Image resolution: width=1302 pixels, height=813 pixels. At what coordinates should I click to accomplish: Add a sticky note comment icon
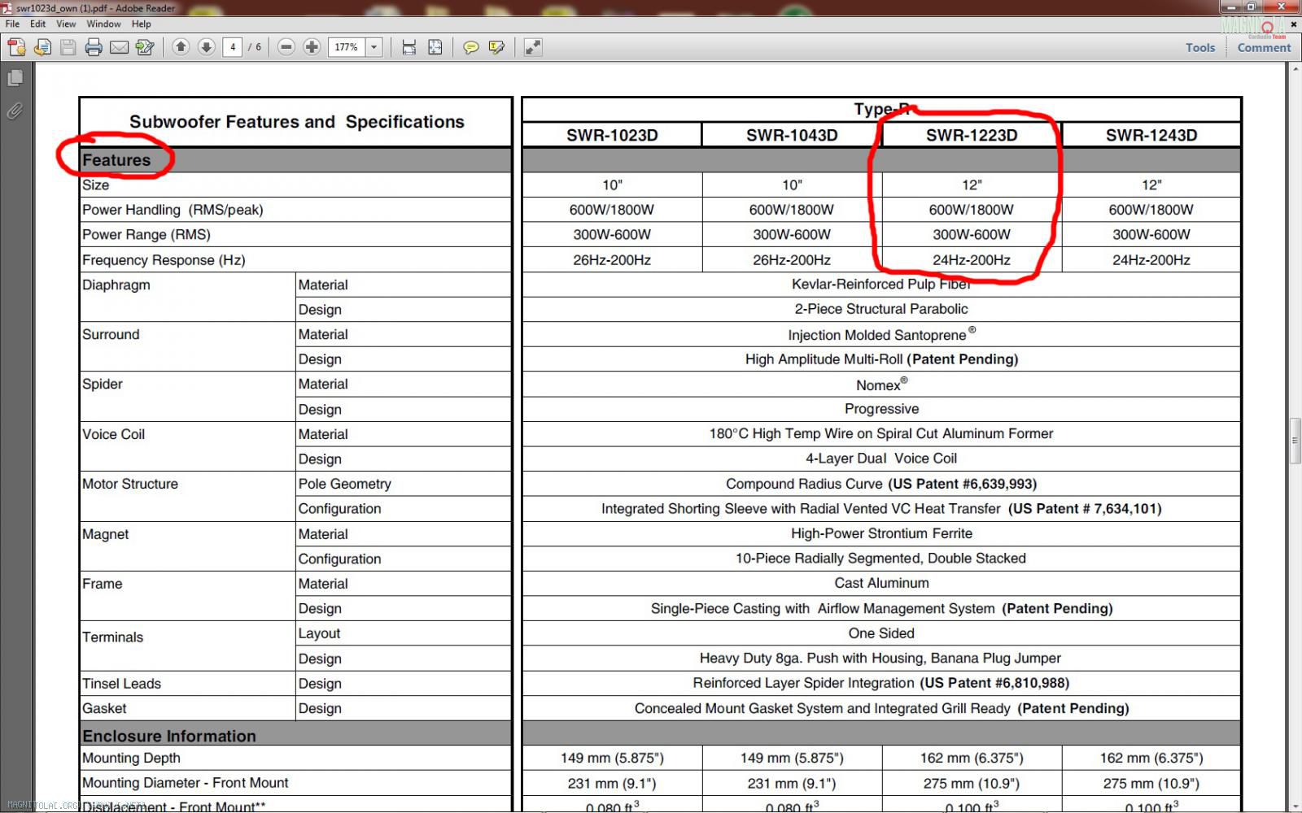[x=470, y=47]
